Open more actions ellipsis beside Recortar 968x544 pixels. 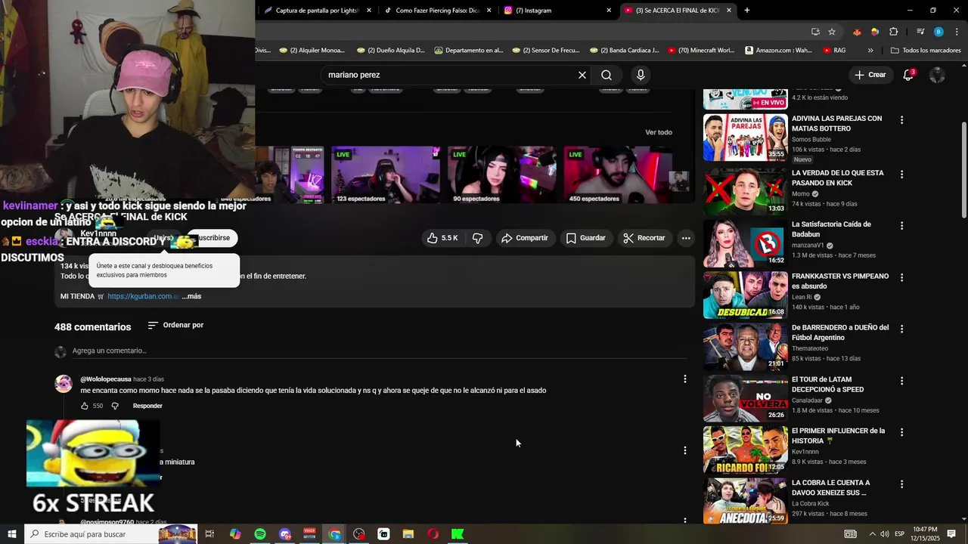coord(686,238)
